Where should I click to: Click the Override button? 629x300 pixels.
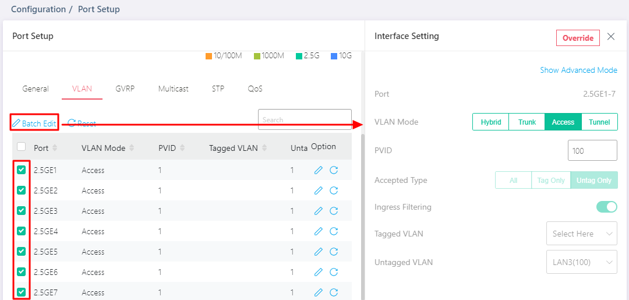[577, 38]
